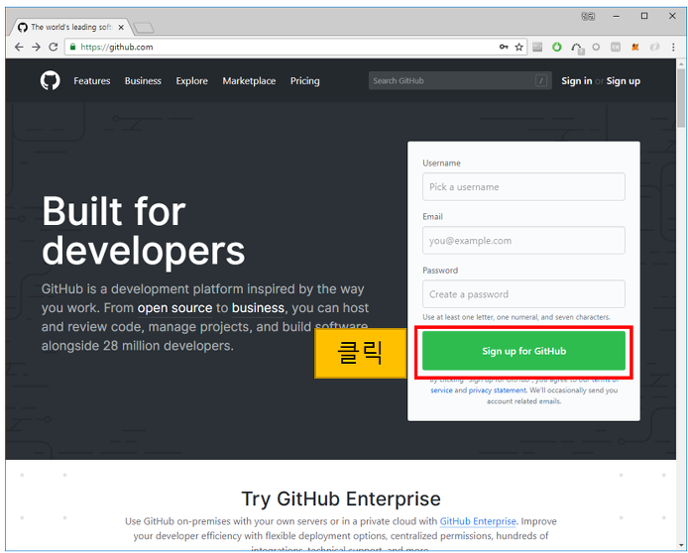Click the GitHub octocat logo

click(x=50, y=80)
